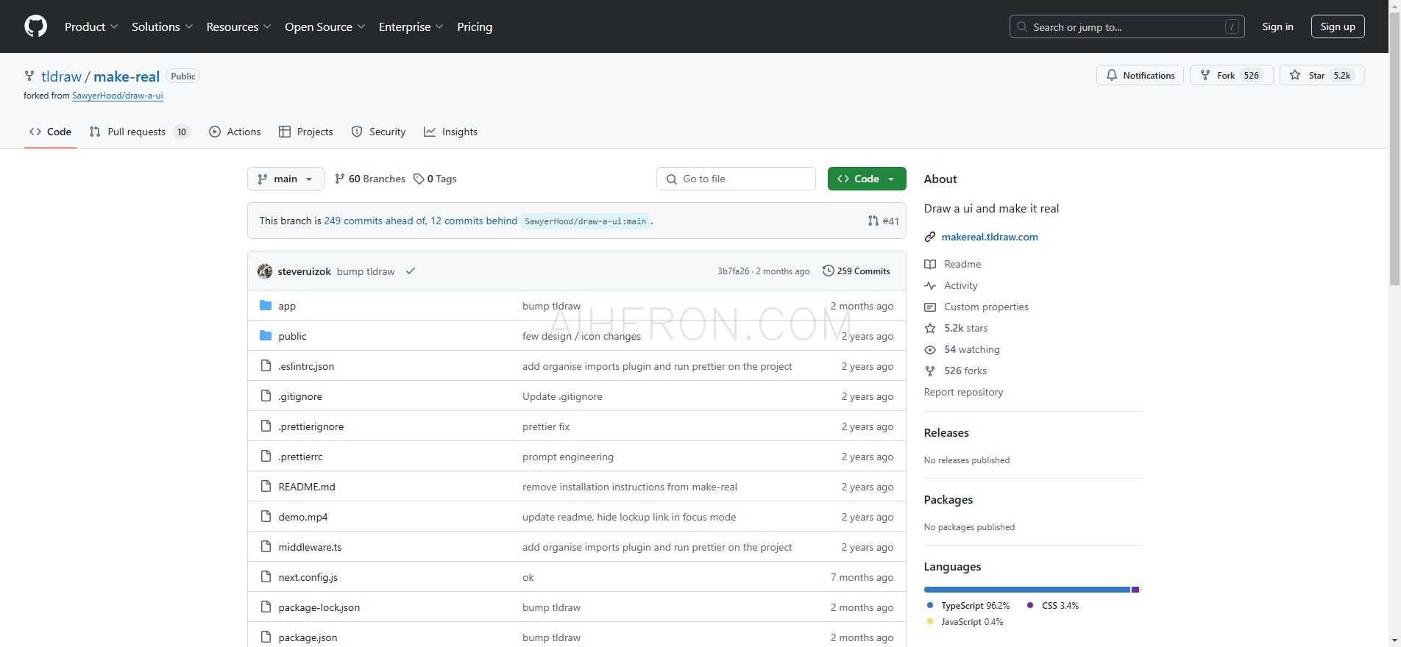Click the Search or jump to field
The width and height of the screenshot is (1401, 647).
pyautogui.click(x=1127, y=26)
